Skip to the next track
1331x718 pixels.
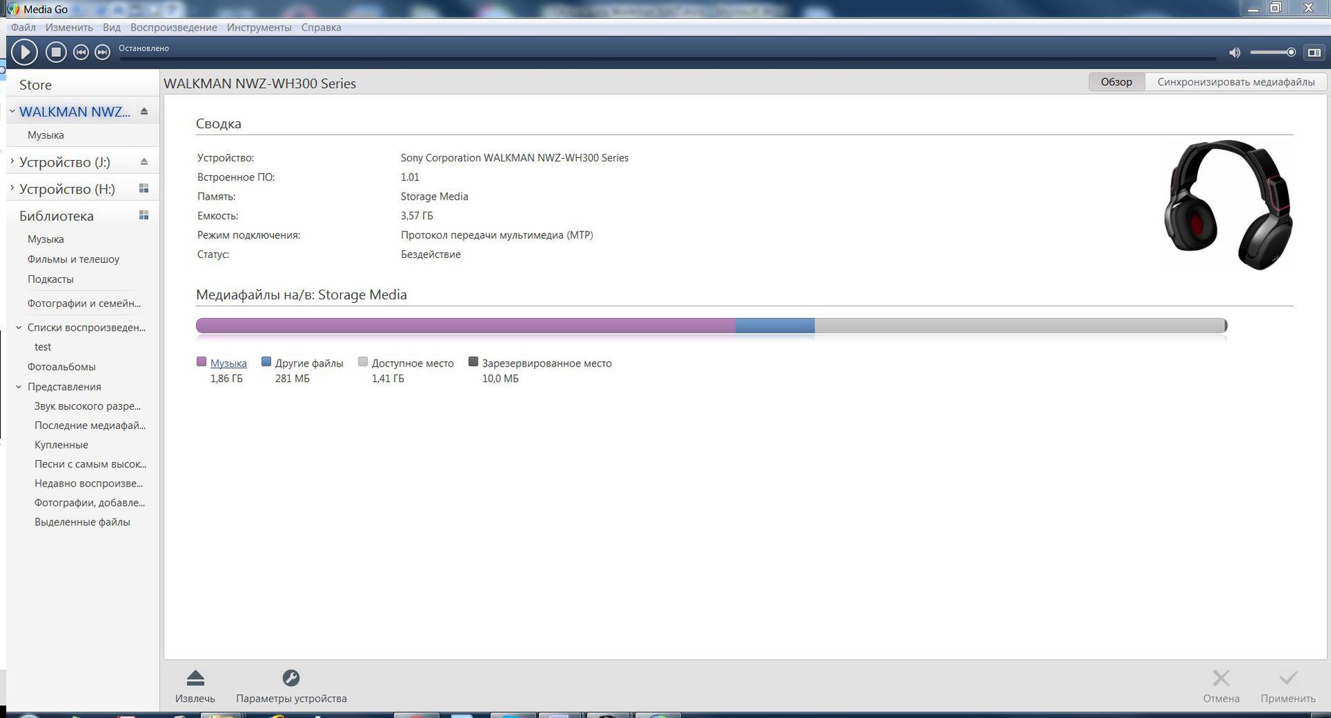pos(103,53)
